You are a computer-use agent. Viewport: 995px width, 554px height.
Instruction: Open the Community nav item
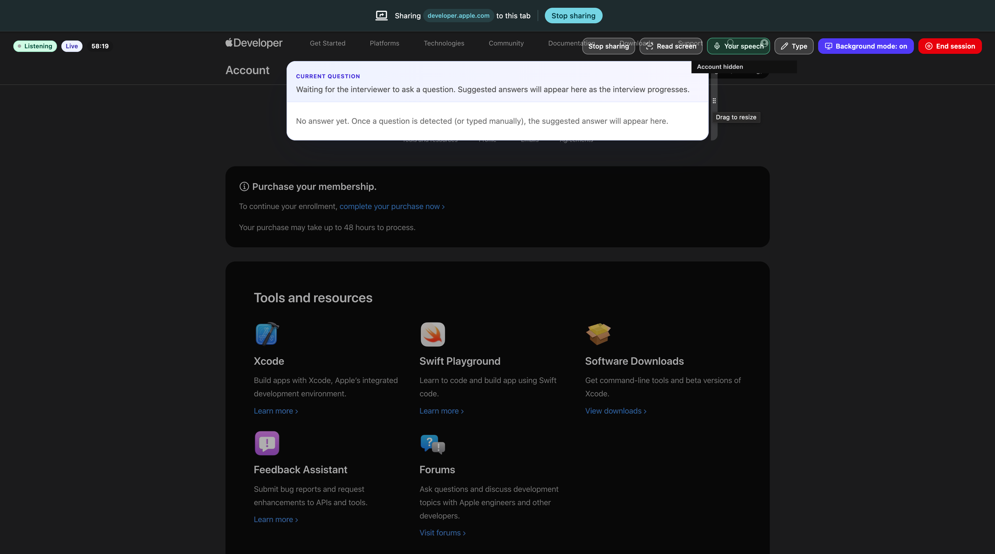(x=506, y=43)
